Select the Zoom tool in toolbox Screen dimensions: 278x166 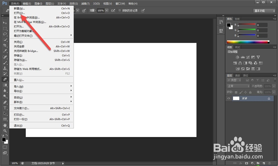point(5,131)
